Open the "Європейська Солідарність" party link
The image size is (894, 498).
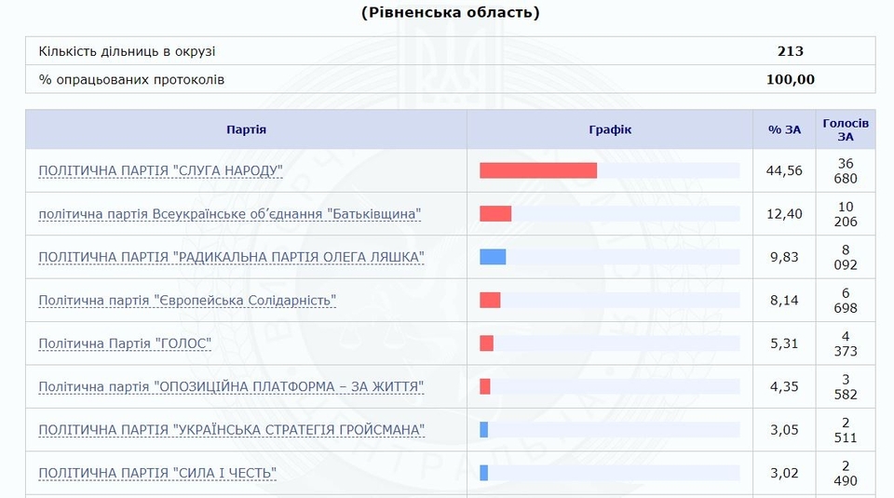(x=187, y=301)
